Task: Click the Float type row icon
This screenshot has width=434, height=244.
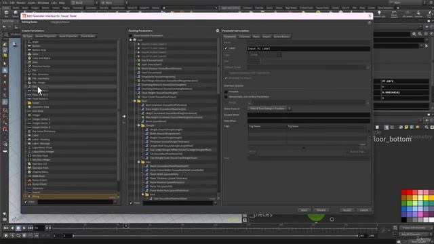Action: [29, 87]
